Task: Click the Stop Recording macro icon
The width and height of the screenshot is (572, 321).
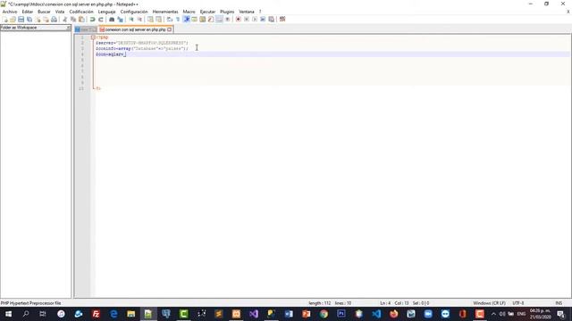Action: [247, 20]
